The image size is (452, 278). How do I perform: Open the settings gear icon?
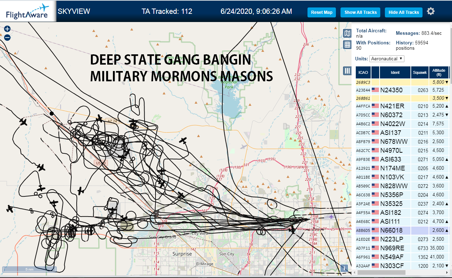point(431,12)
